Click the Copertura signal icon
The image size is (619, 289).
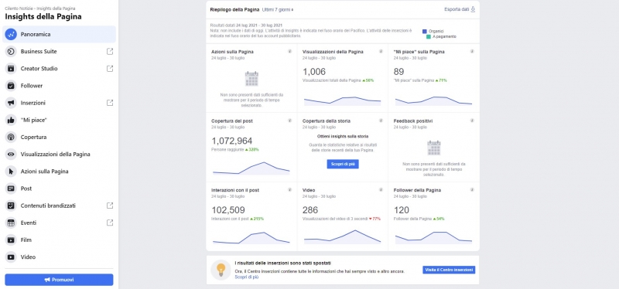11,138
